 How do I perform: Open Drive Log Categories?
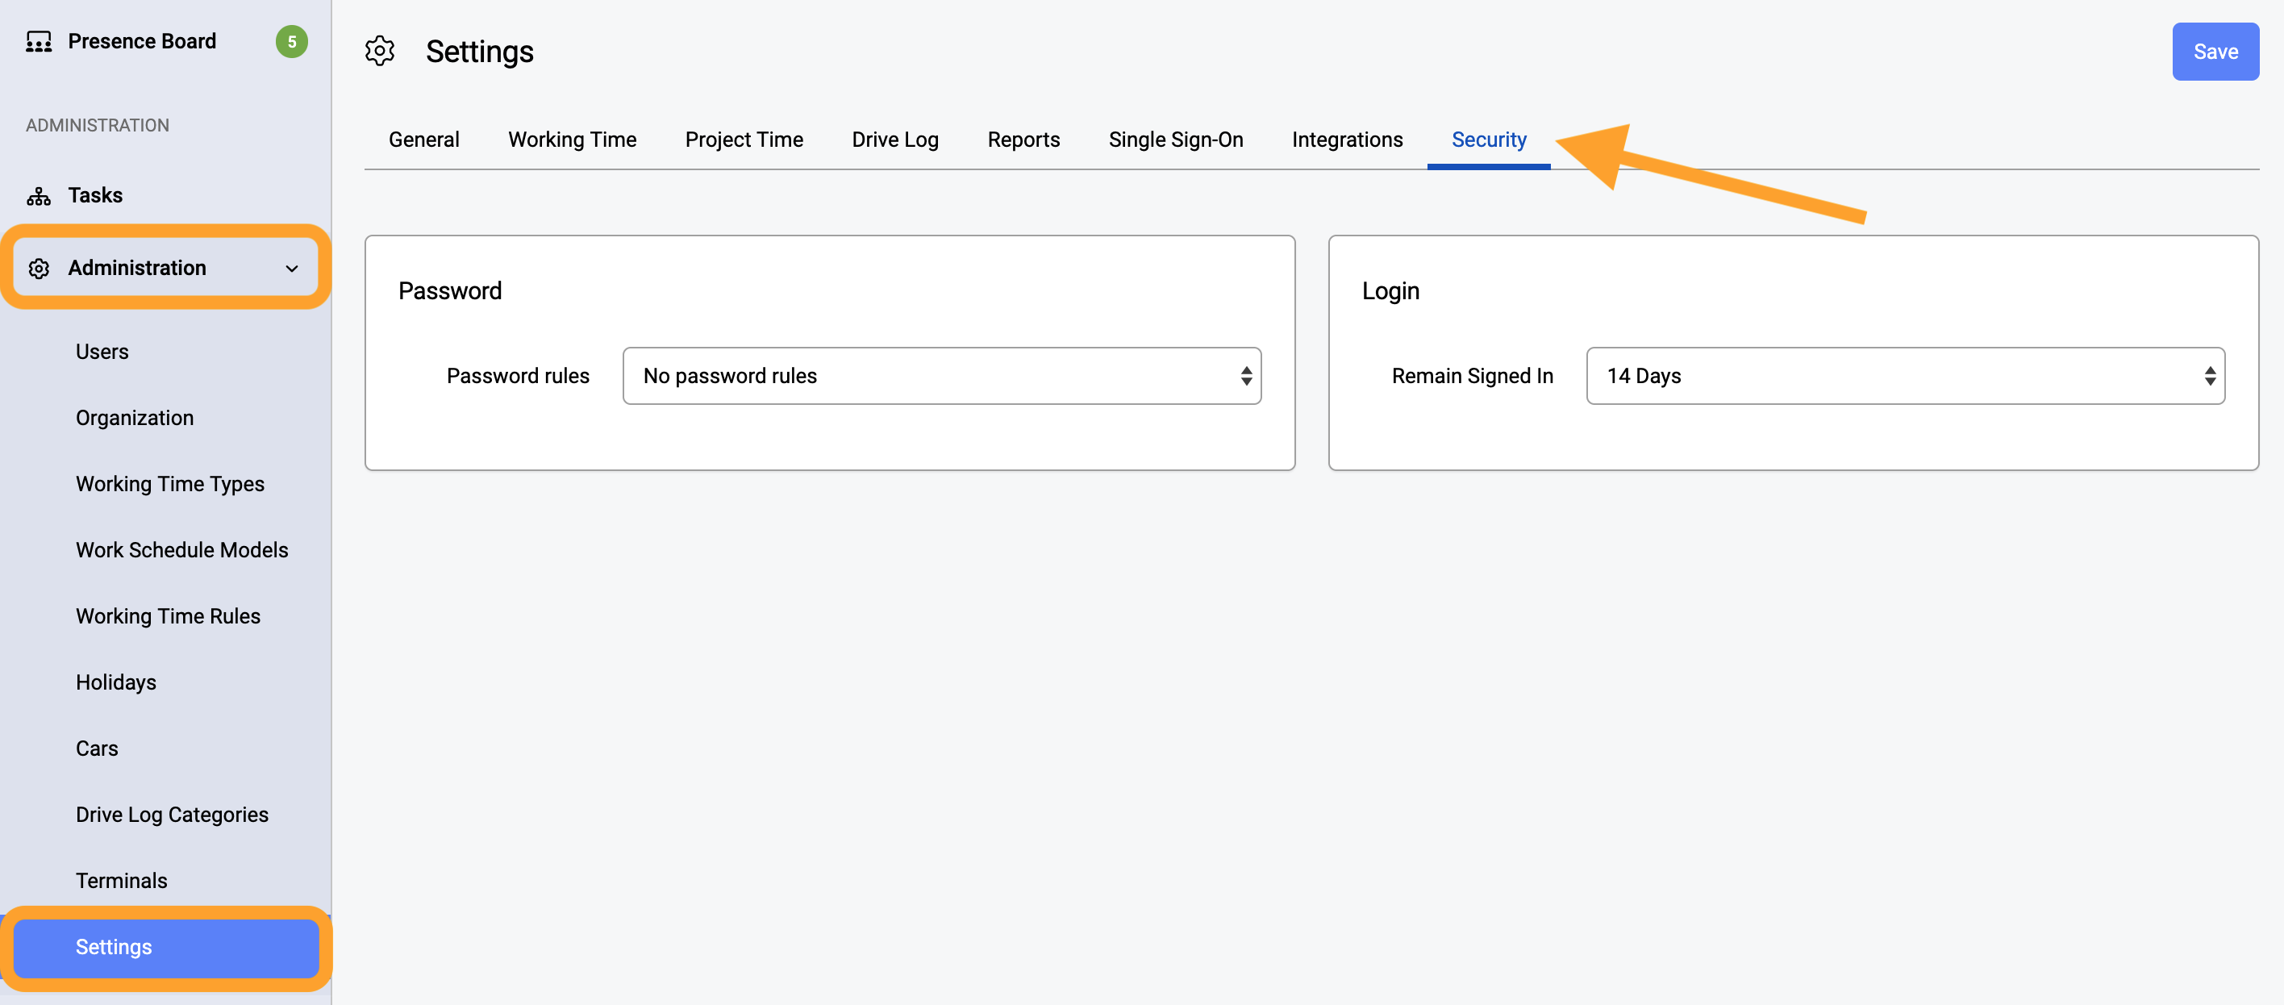[x=172, y=815]
